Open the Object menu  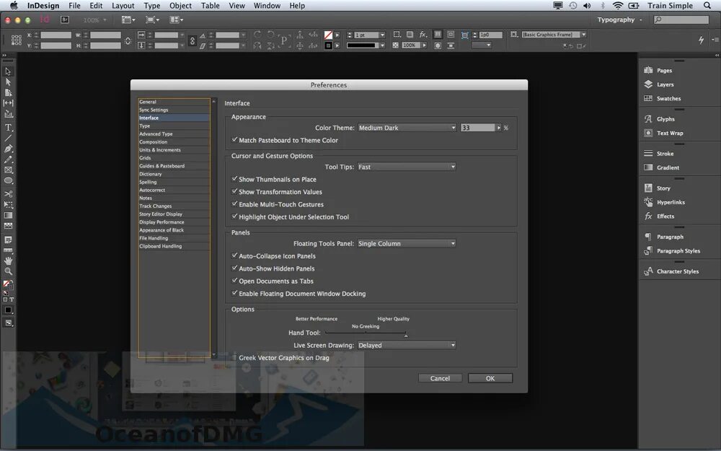pos(180,6)
